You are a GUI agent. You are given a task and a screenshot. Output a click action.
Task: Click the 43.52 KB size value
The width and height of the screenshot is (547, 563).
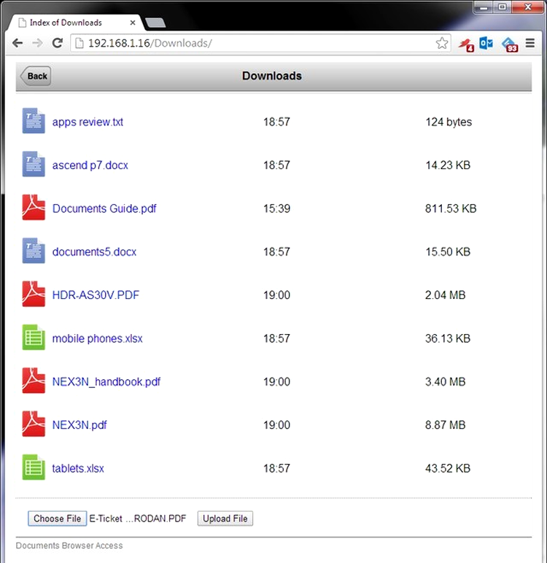tap(448, 469)
